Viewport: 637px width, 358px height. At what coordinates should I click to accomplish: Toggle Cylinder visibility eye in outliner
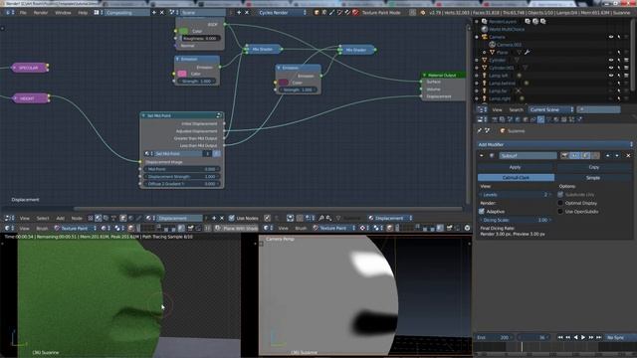[x=610, y=60]
